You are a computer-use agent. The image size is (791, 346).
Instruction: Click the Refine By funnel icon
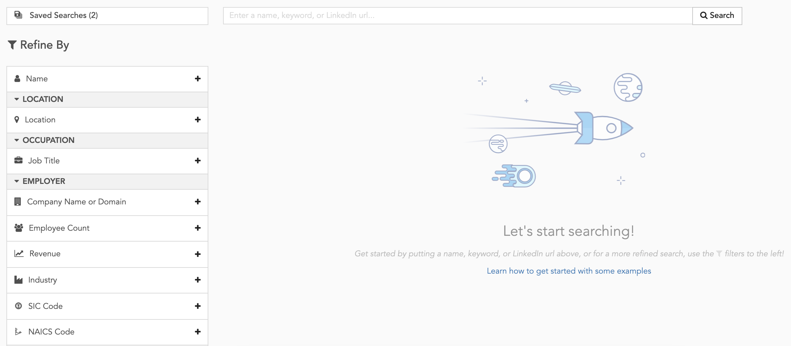point(12,45)
